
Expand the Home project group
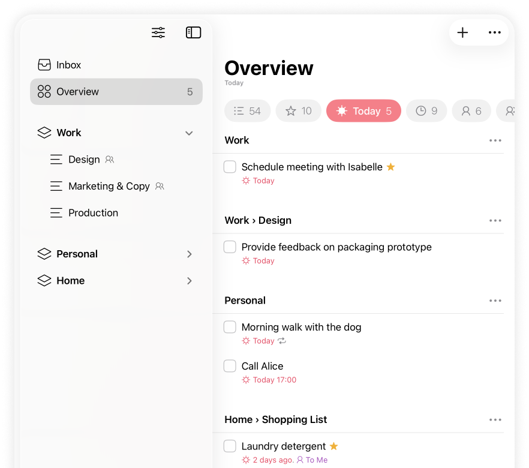pos(189,280)
